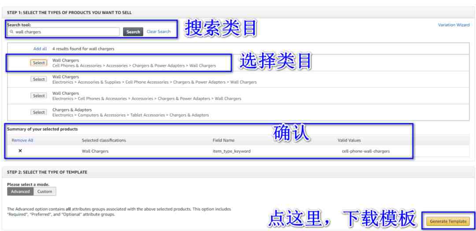Switch to Custom template mode
Viewport: 476px width, 231px height.
[x=45, y=191]
